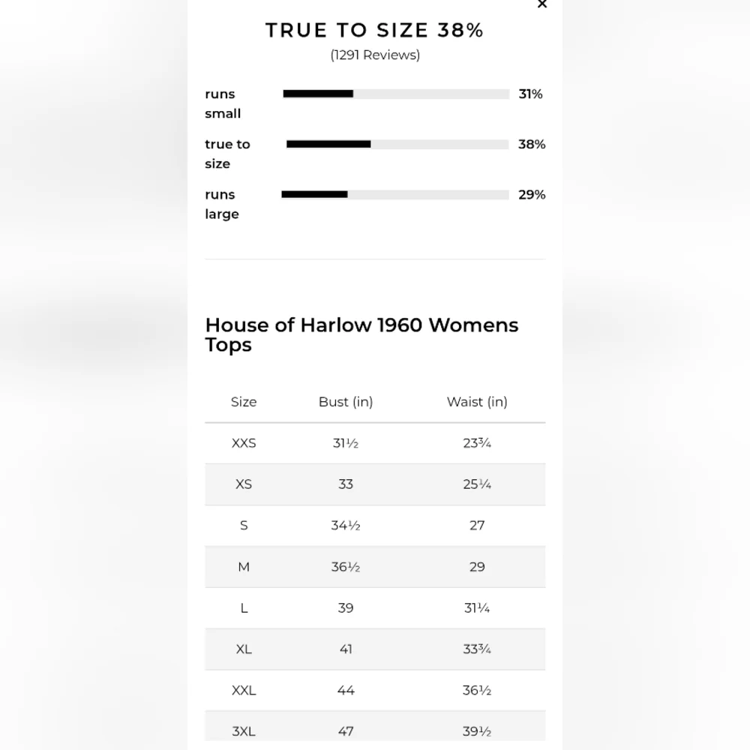Click the House of Harlow 1960 heading

pyautogui.click(x=361, y=334)
